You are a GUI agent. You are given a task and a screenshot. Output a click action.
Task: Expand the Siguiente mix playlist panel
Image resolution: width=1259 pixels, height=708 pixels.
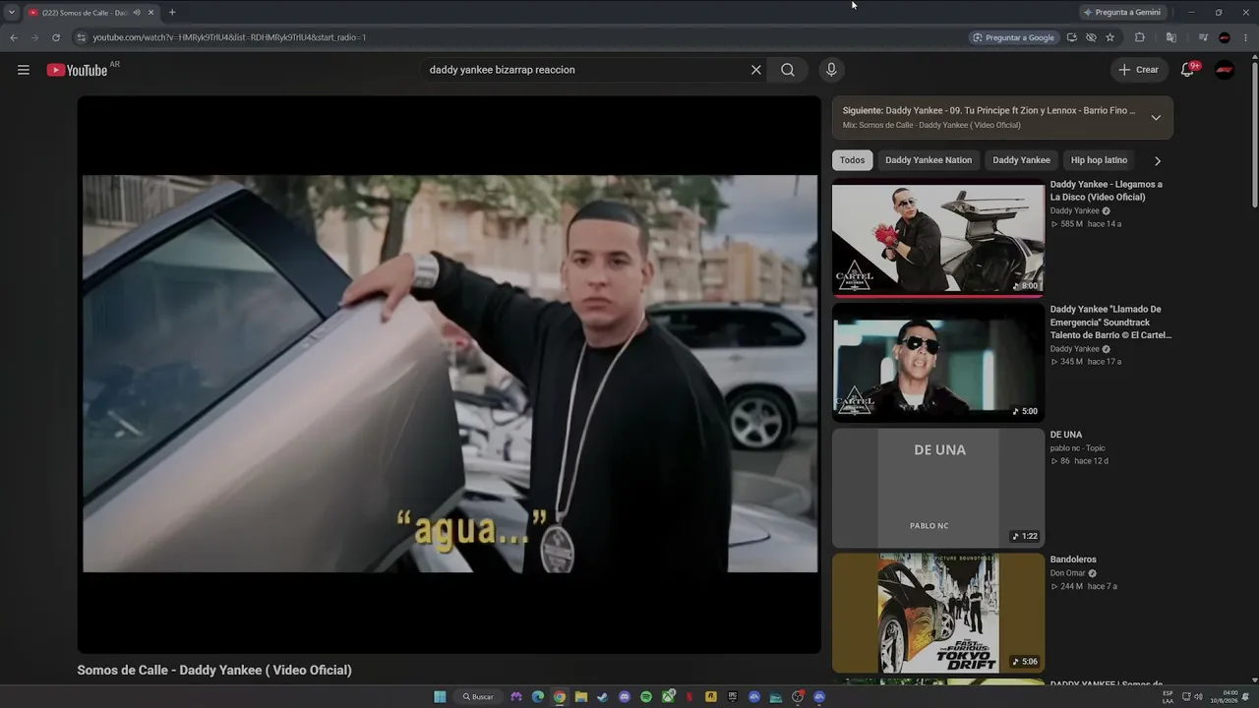point(1156,118)
